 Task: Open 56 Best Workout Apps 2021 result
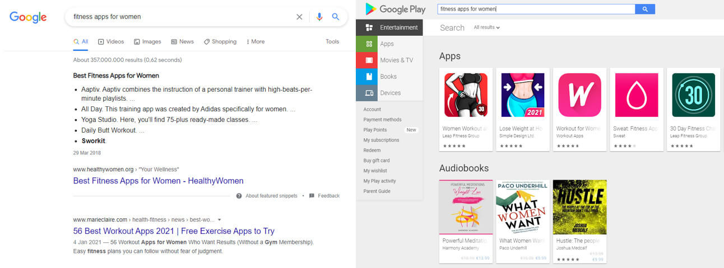174,231
